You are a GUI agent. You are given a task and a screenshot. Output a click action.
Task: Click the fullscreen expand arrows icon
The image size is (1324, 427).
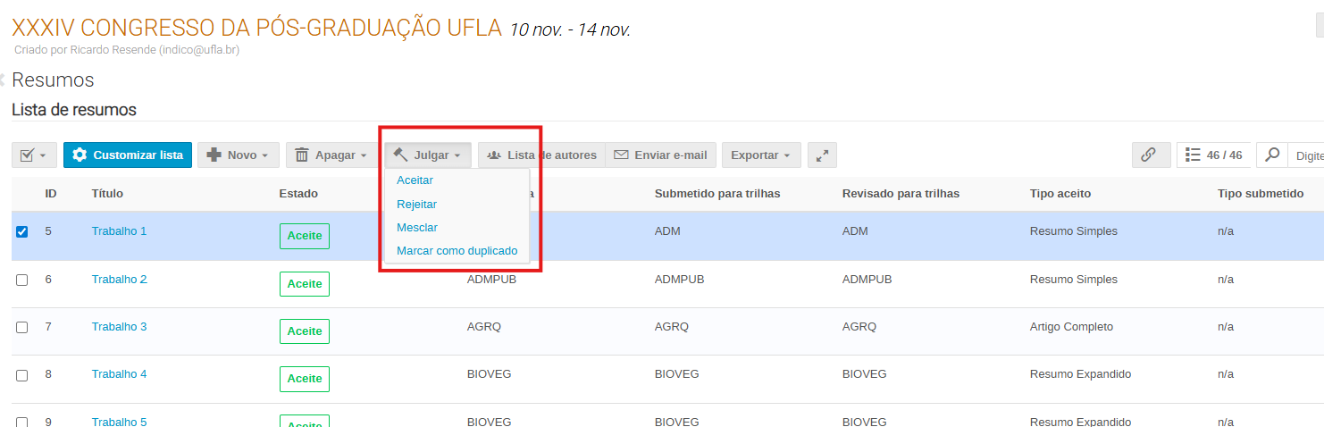point(822,155)
